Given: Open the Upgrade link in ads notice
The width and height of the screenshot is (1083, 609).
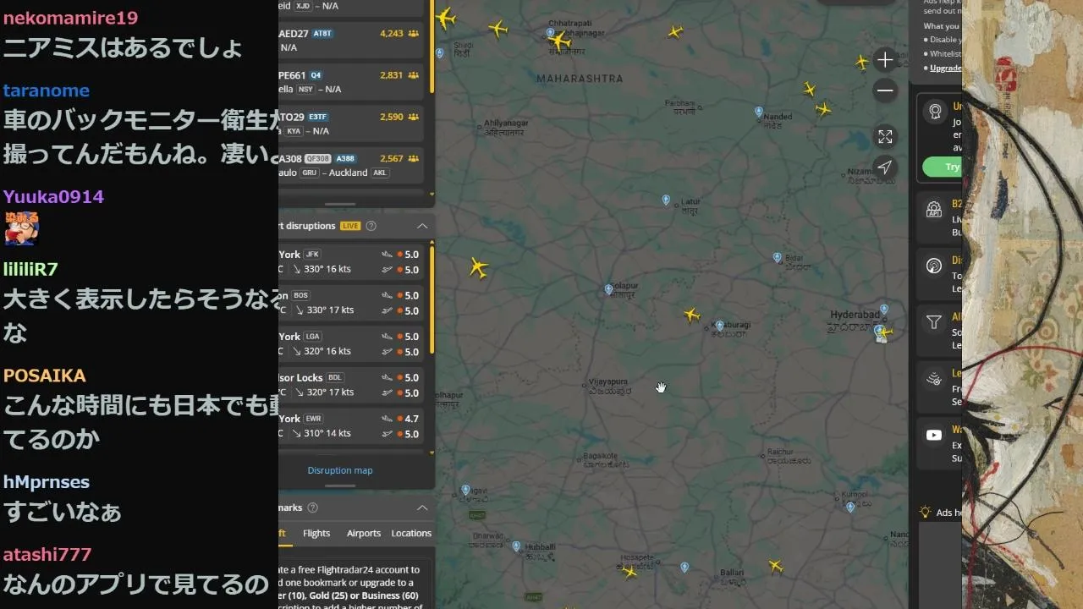Looking at the screenshot, I should click(x=945, y=68).
